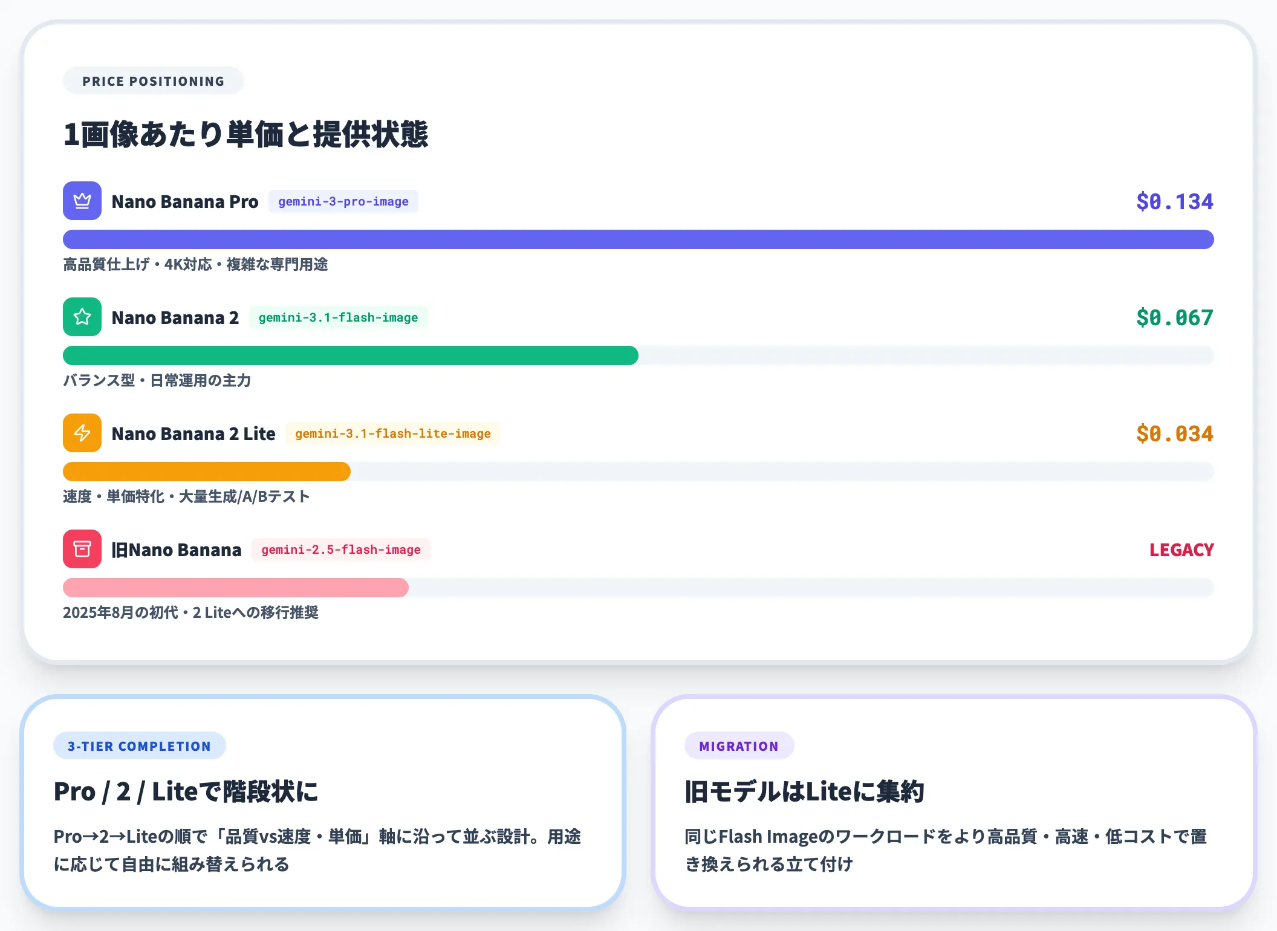Click the 3-TIER COMPLETION badge
This screenshot has height=931, width=1277.
(140, 746)
